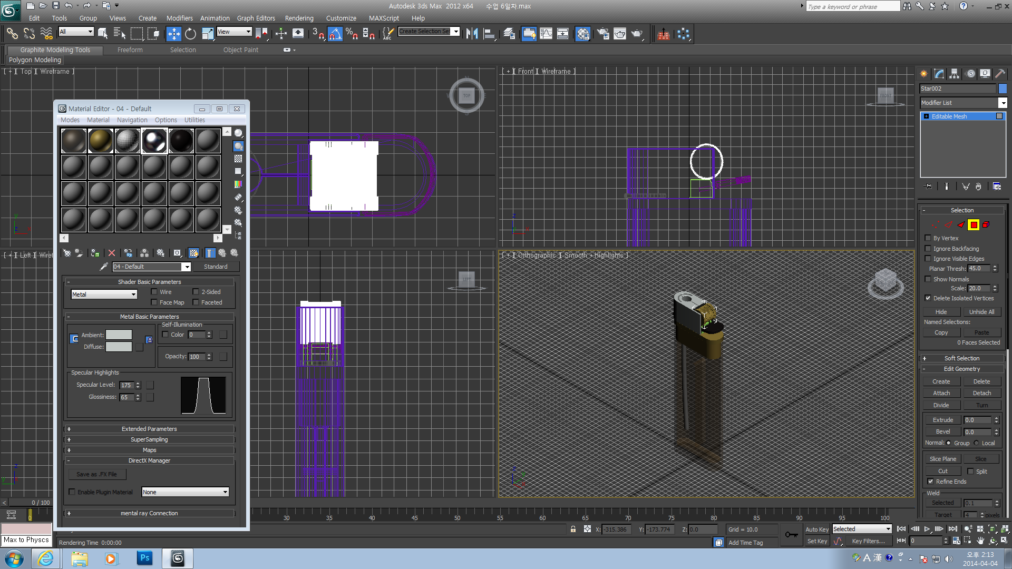Switch to the Hierarchy command panel

[954, 74]
